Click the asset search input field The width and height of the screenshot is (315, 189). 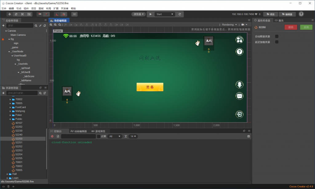22,93
